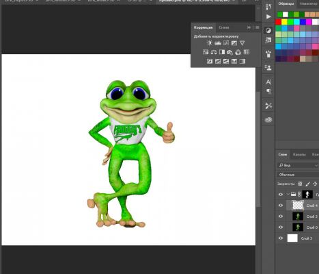This screenshot has width=319, height=274.
Task: Pick the red swatch
Action: 279,22
